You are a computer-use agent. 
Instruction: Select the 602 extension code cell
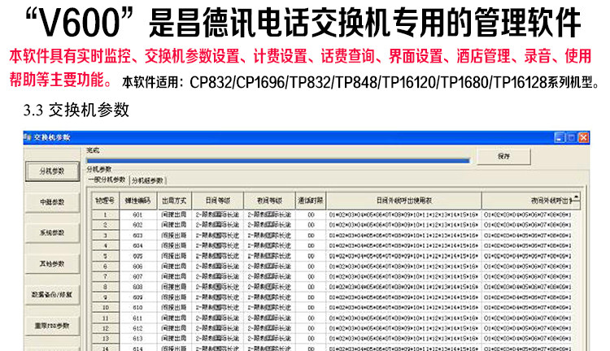[x=137, y=225]
